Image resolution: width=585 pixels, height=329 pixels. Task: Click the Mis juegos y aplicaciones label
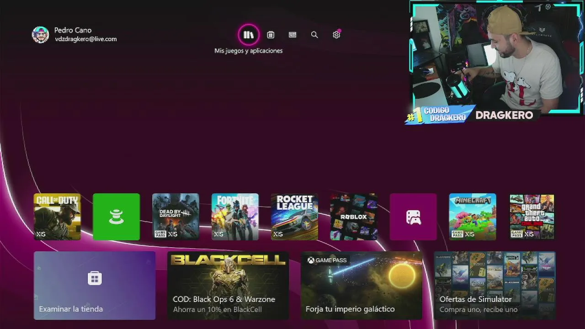tap(249, 51)
